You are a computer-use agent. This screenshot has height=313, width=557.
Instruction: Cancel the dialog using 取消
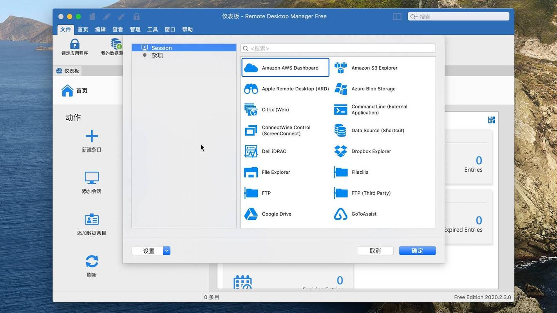[375, 250]
